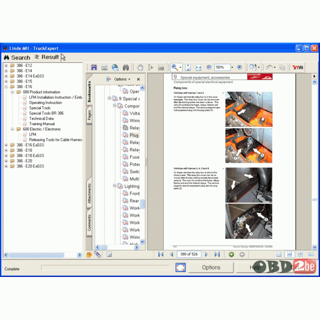The height and width of the screenshot is (320, 320).
Task: Select the Plug bookmark
Action: [134, 135]
